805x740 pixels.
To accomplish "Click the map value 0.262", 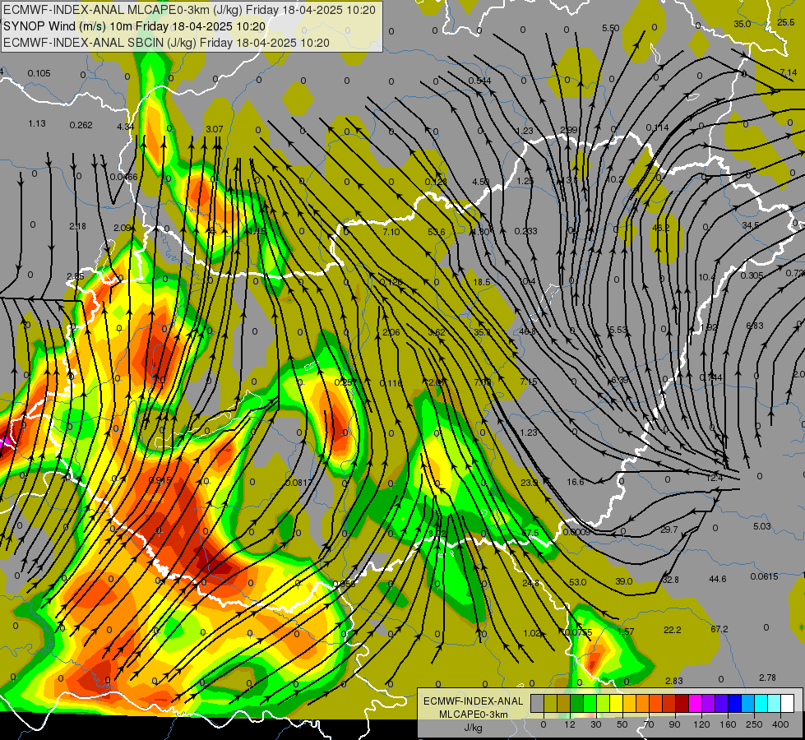I will coord(81,125).
